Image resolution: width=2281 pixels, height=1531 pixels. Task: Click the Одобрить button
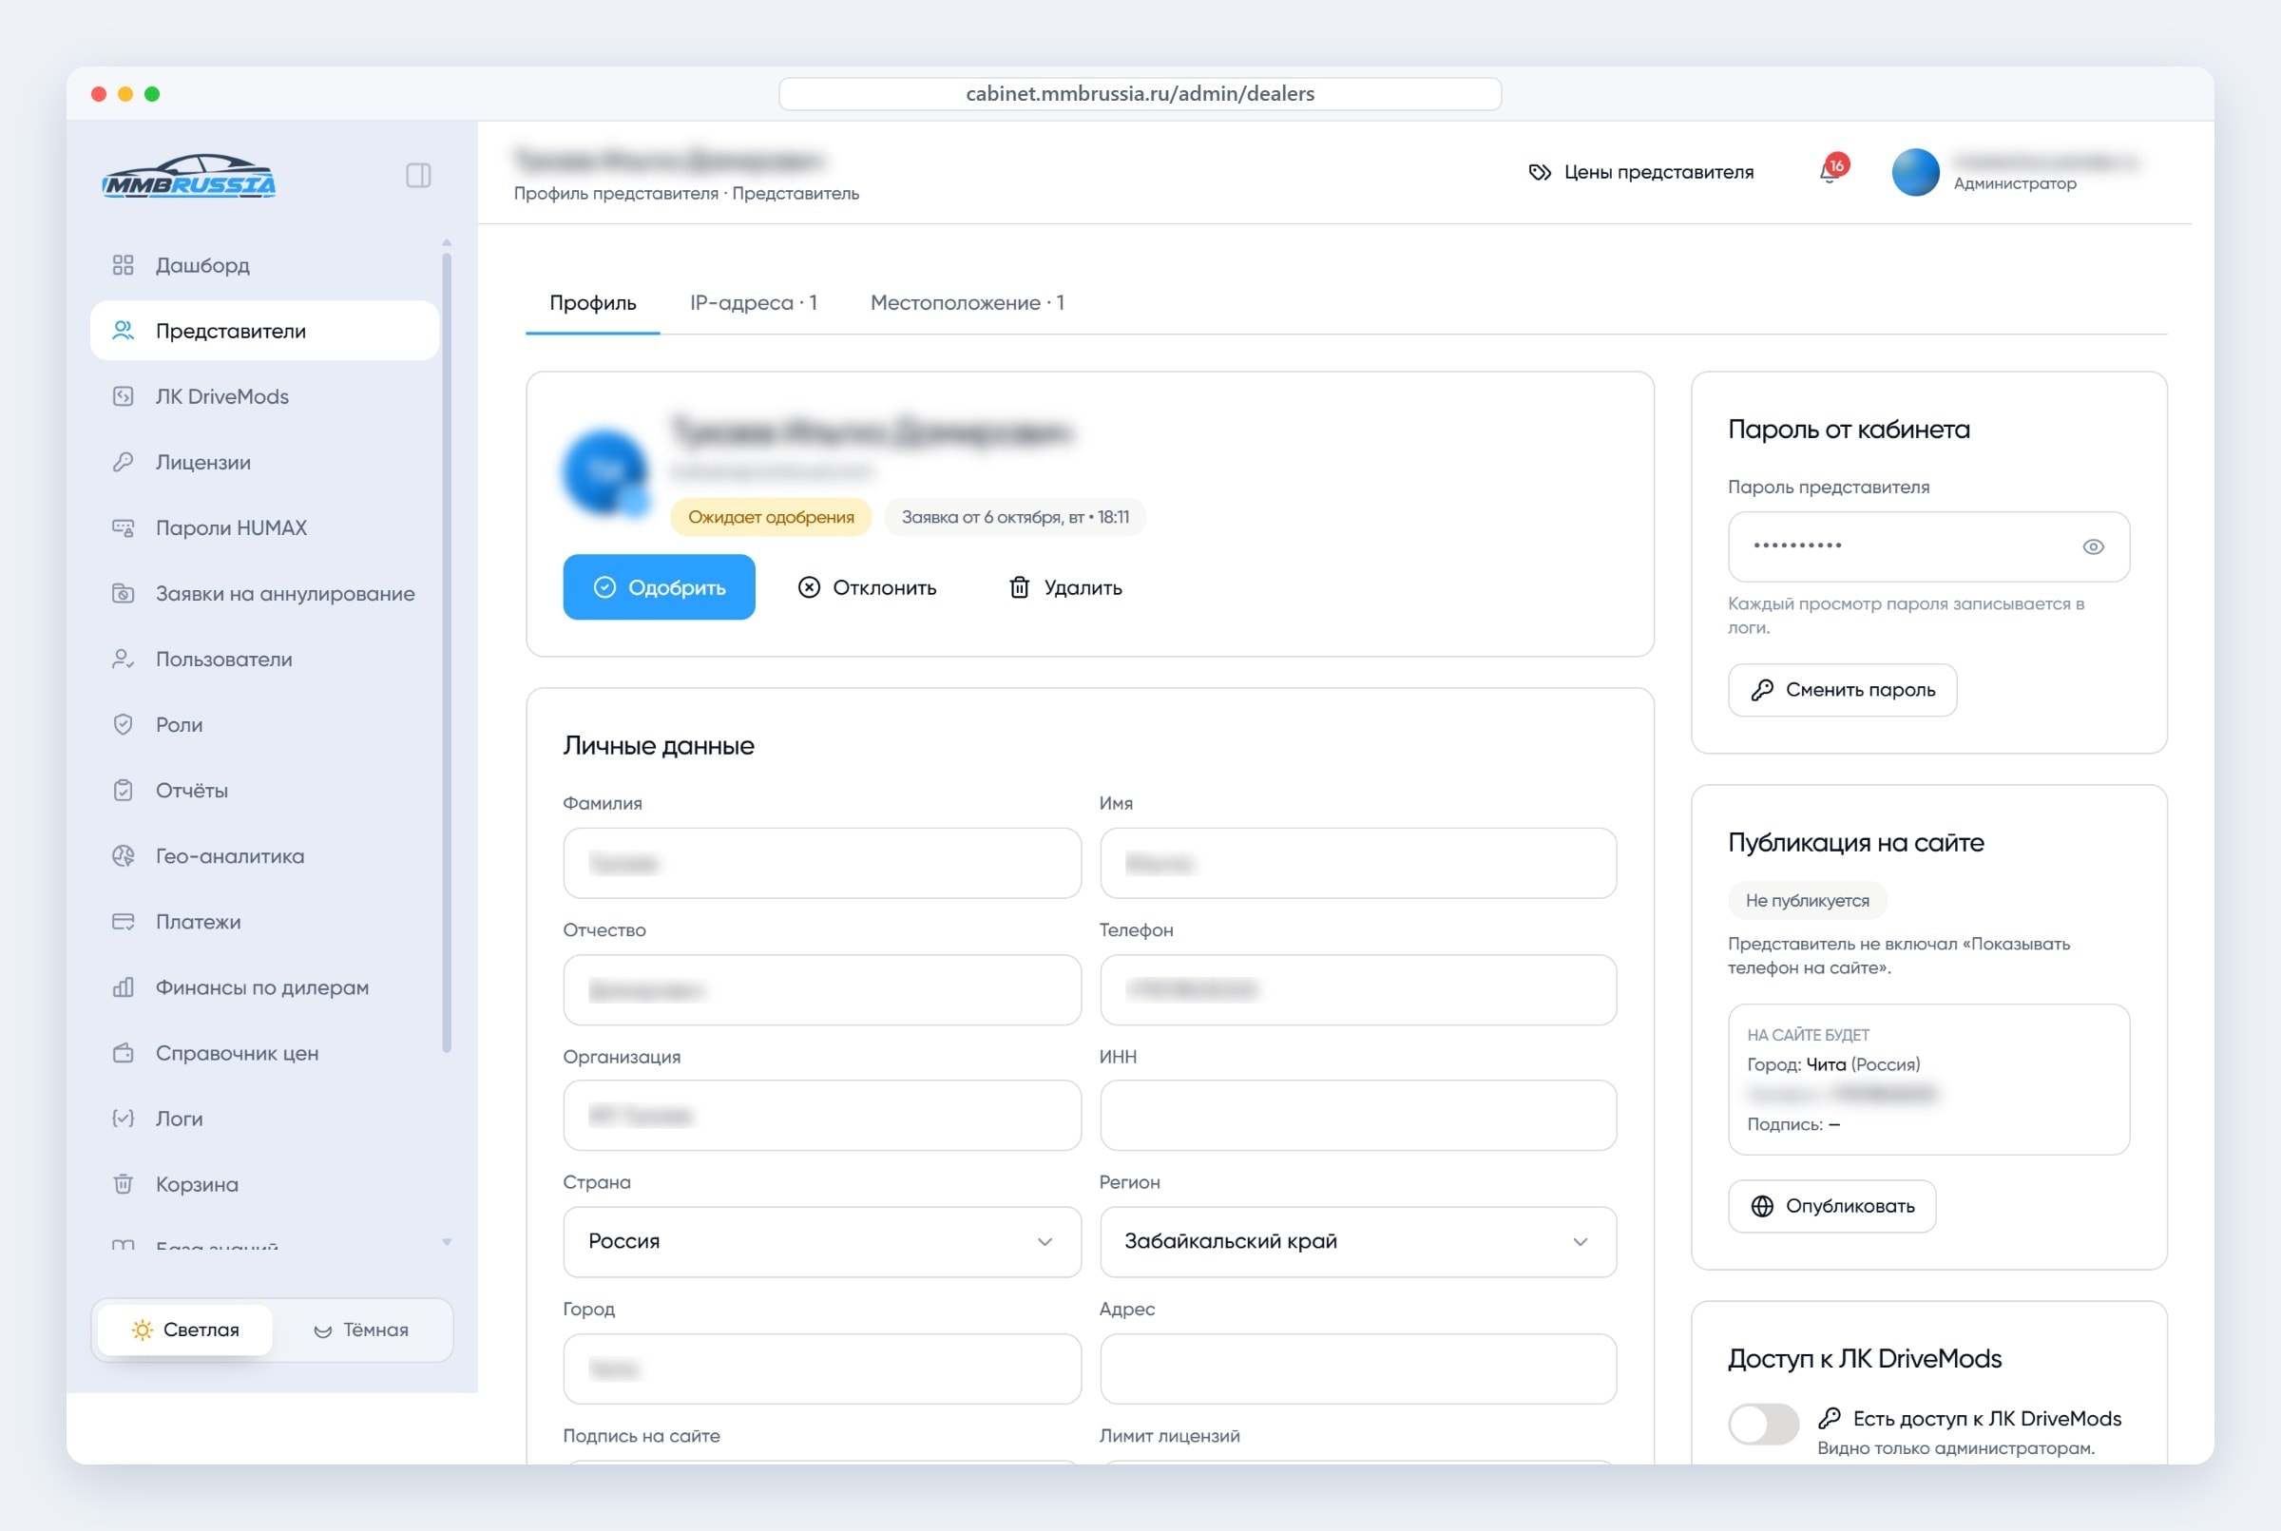coord(659,586)
